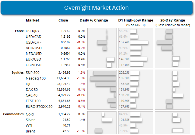Screen dimensions: 195x135
Task: Select the Nasdaq 100 market name
Action: pyautogui.click(x=35, y=78)
